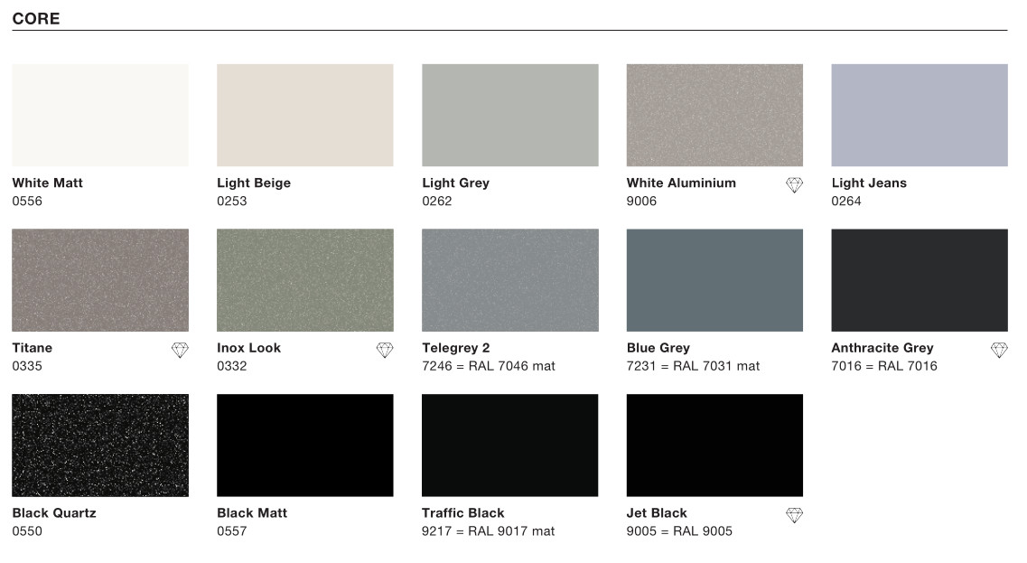Click the Inox Look label text
Viewport: 1027px width, 563px height.
pyautogui.click(x=249, y=348)
